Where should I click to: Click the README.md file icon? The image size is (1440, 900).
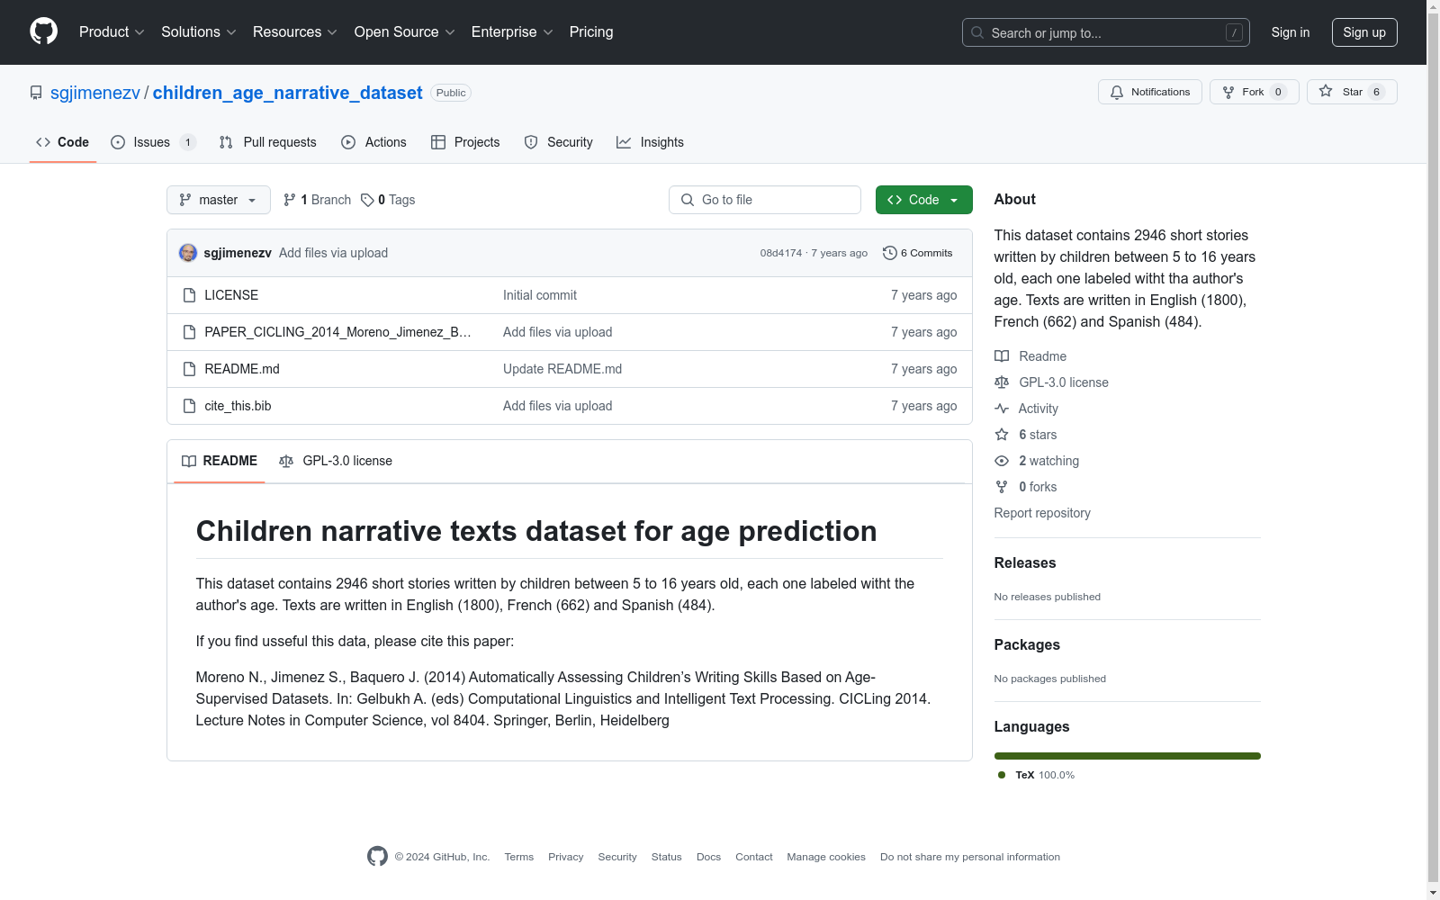(x=189, y=369)
